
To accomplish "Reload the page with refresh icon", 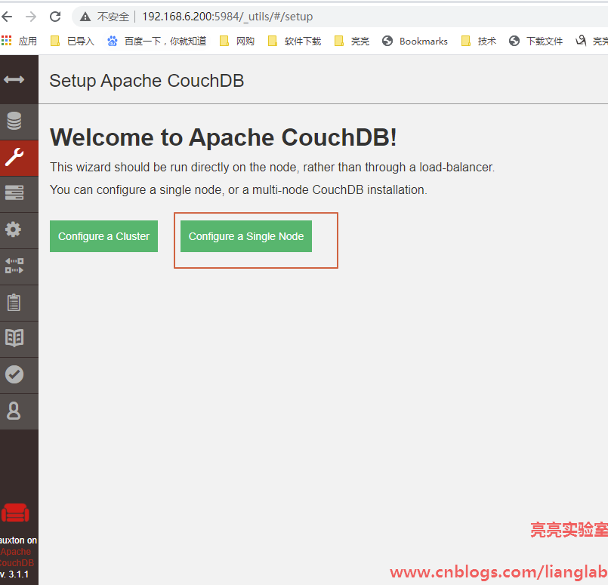I will pos(55,17).
